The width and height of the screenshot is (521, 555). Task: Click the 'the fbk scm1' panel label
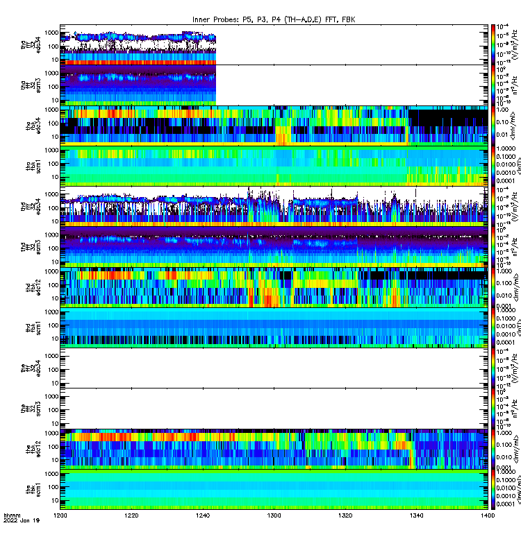pos(33,490)
